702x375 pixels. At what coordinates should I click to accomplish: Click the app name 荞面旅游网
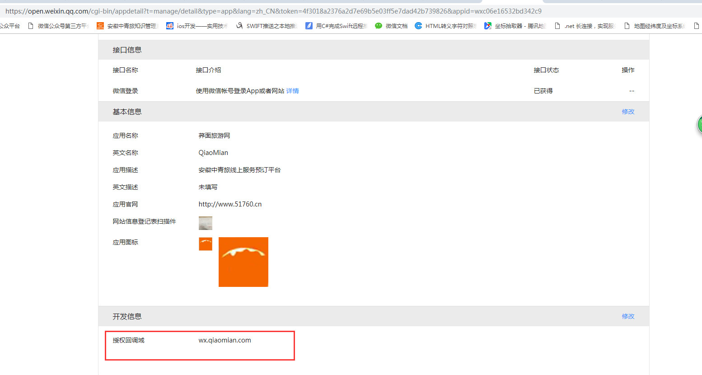214,136
